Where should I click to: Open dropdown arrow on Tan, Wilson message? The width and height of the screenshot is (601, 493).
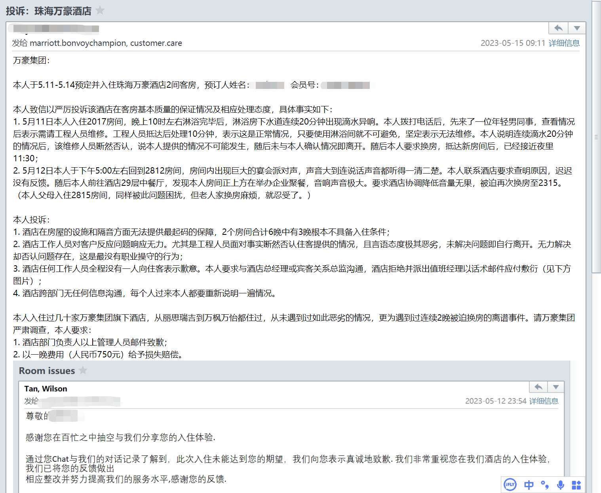click(x=556, y=387)
